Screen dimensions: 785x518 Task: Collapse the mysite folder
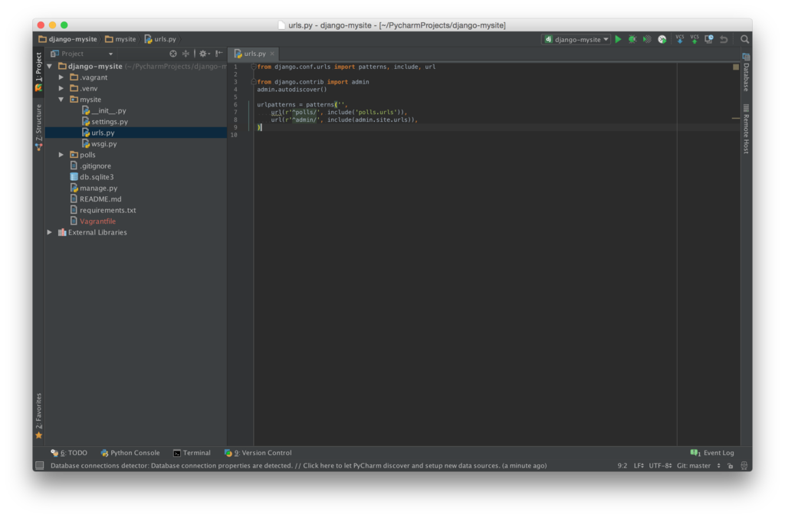point(61,99)
